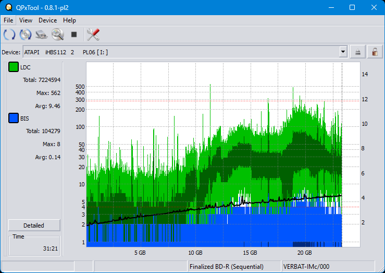Click the Detailed button

tap(34, 225)
